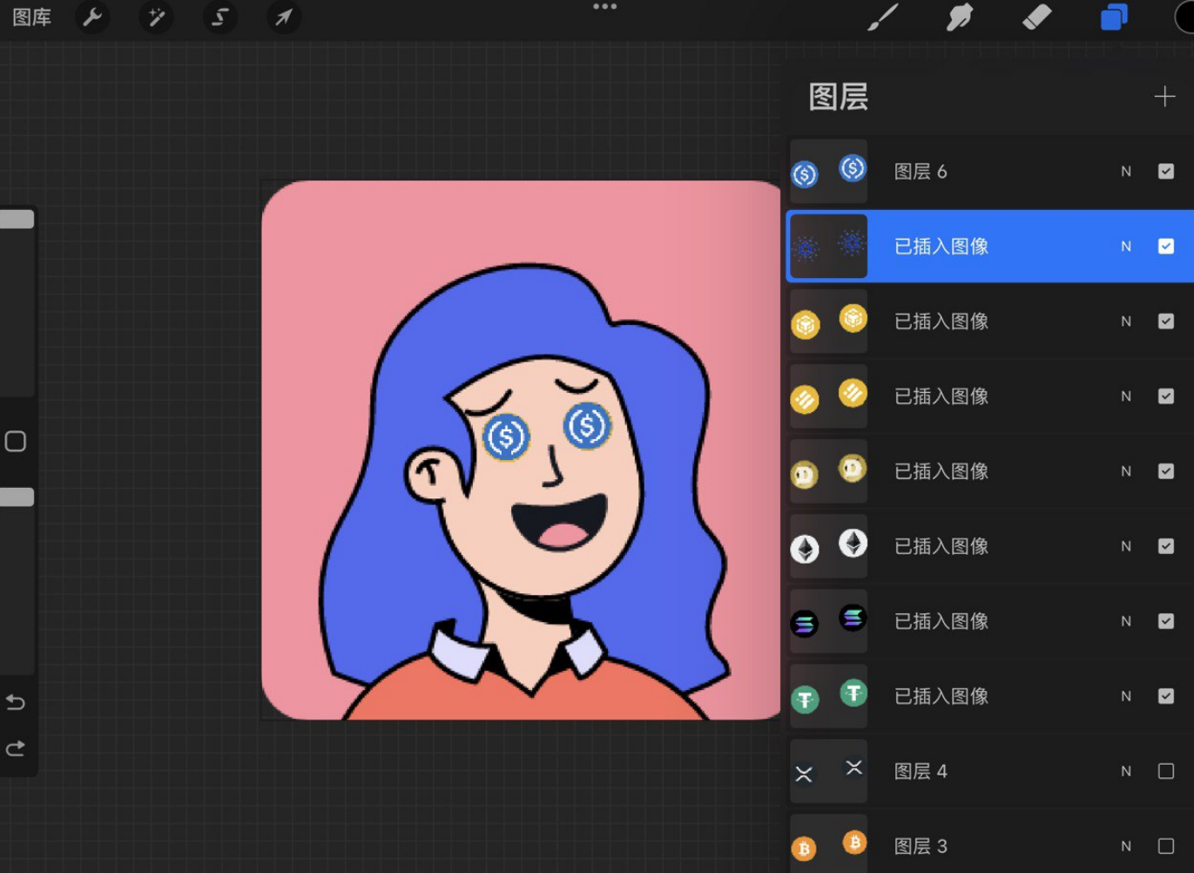Viewport: 1194px width, 873px height.
Task: Tap the right dollar coin eye on canvas
Action: tap(587, 426)
